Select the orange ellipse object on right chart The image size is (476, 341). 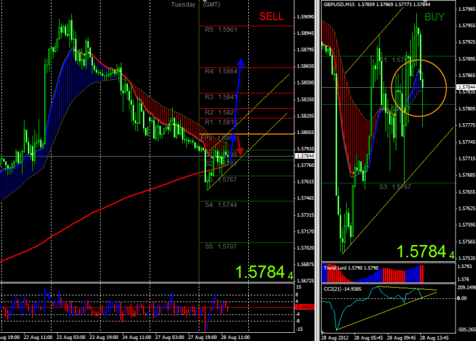419,88
